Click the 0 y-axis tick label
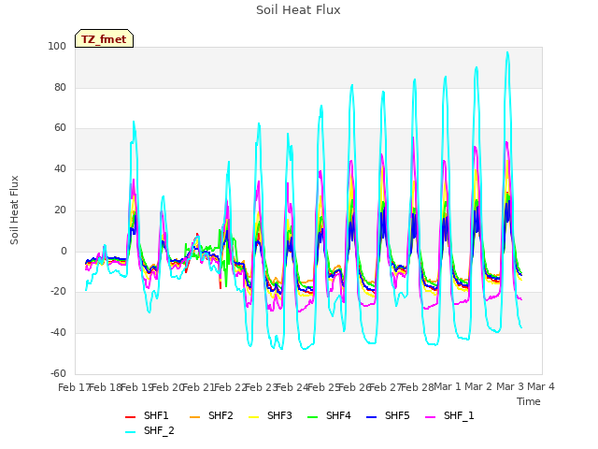Viewport: 598px width, 449px height. tap(64, 252)
